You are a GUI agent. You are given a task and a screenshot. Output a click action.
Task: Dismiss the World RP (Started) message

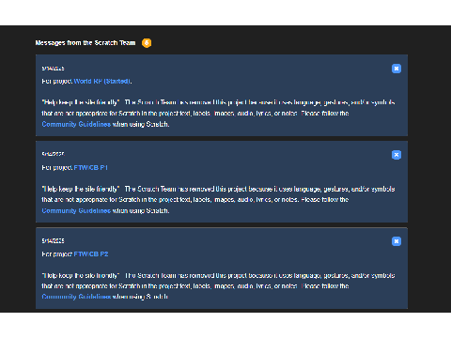click(397, 69)
